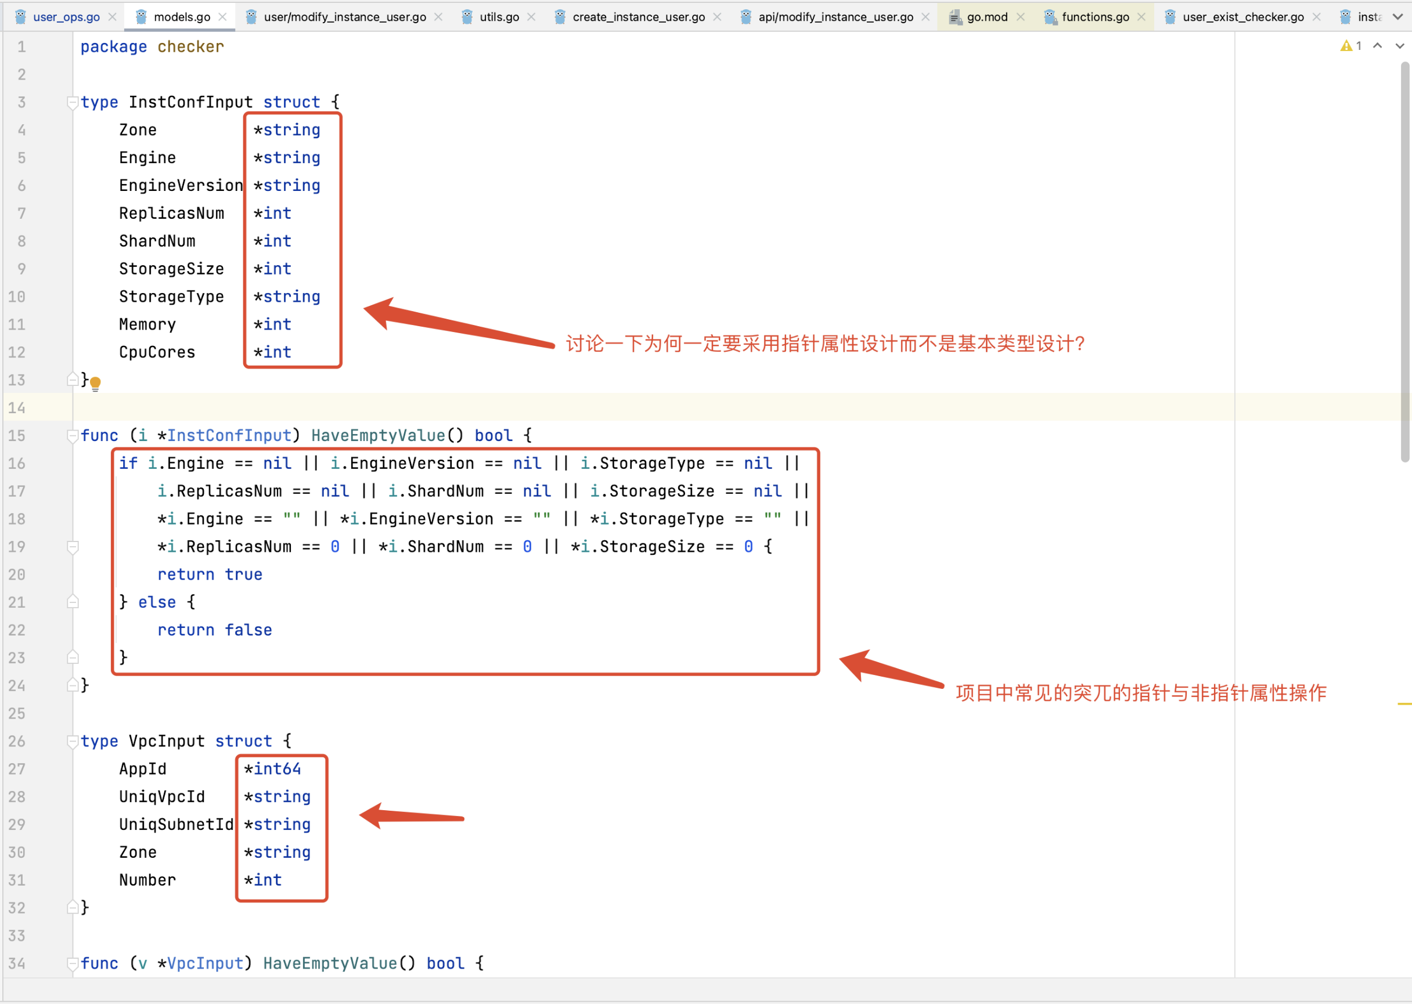Close the user_ops.go tab
The height and width of the screenshot is (1004, 1412).
pyautogui.click(x=113, y=17)
